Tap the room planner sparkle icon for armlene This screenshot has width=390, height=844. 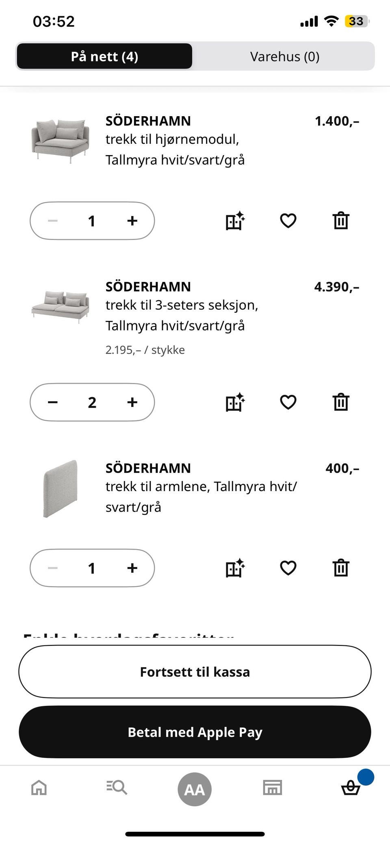click(x=235, y=568)
